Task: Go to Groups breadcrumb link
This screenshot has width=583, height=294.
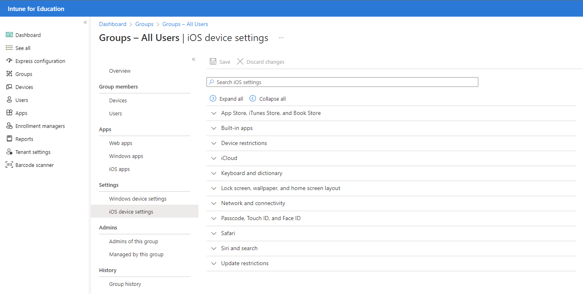Action: pos(144,24)
